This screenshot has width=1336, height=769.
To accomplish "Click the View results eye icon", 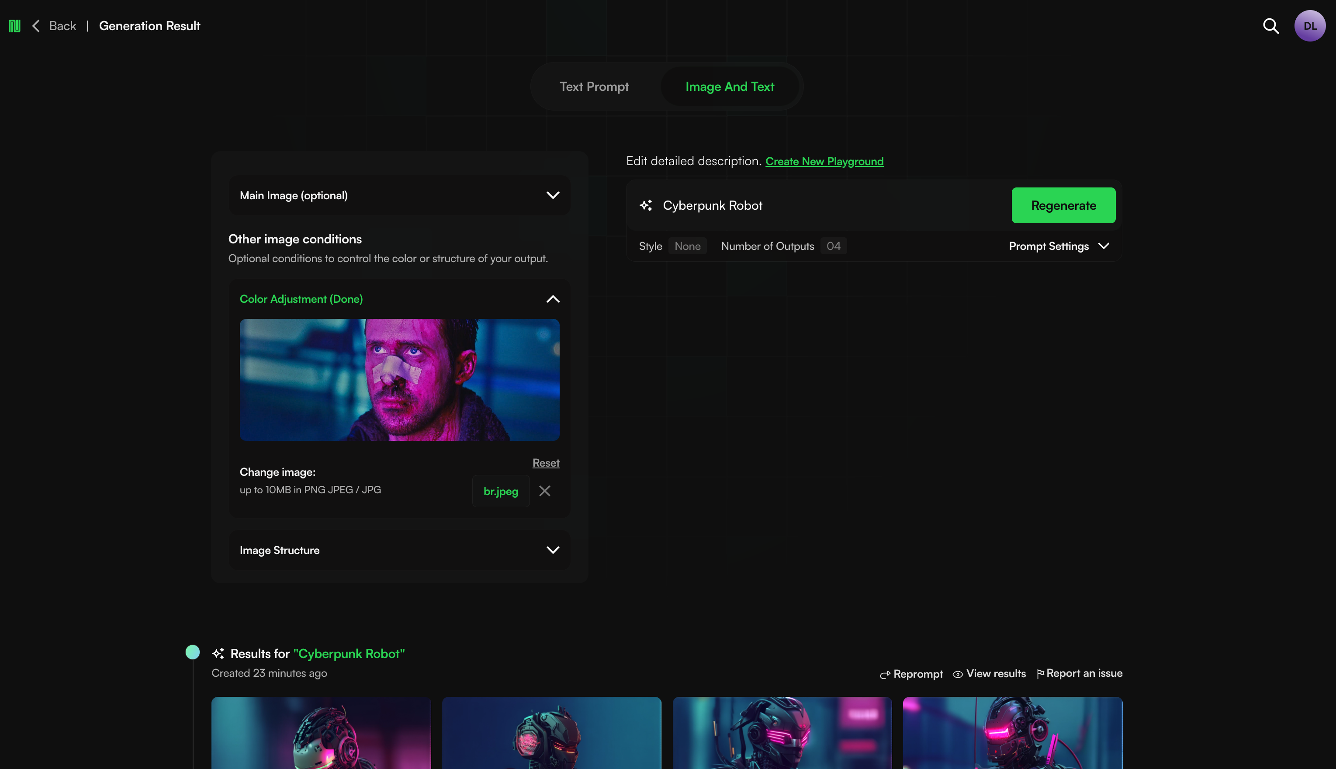I will tap(957, 675).
